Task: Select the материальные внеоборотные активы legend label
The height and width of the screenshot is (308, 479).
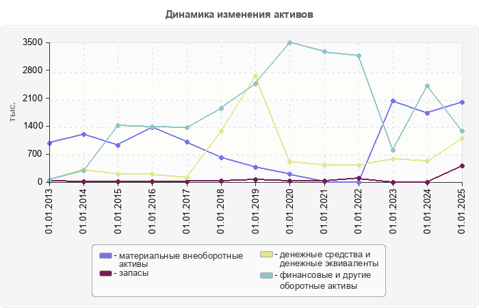Action: pyautogui.click(x=181, y=260)
